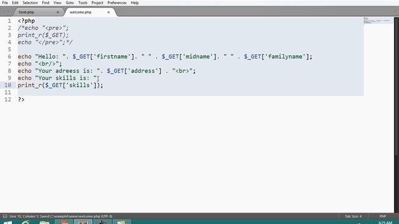The height and width of the screenshot is (224, 399).
Task: Open Google Chrome from the taskbar
Action: pyautogui.click(x=64, y=222)
